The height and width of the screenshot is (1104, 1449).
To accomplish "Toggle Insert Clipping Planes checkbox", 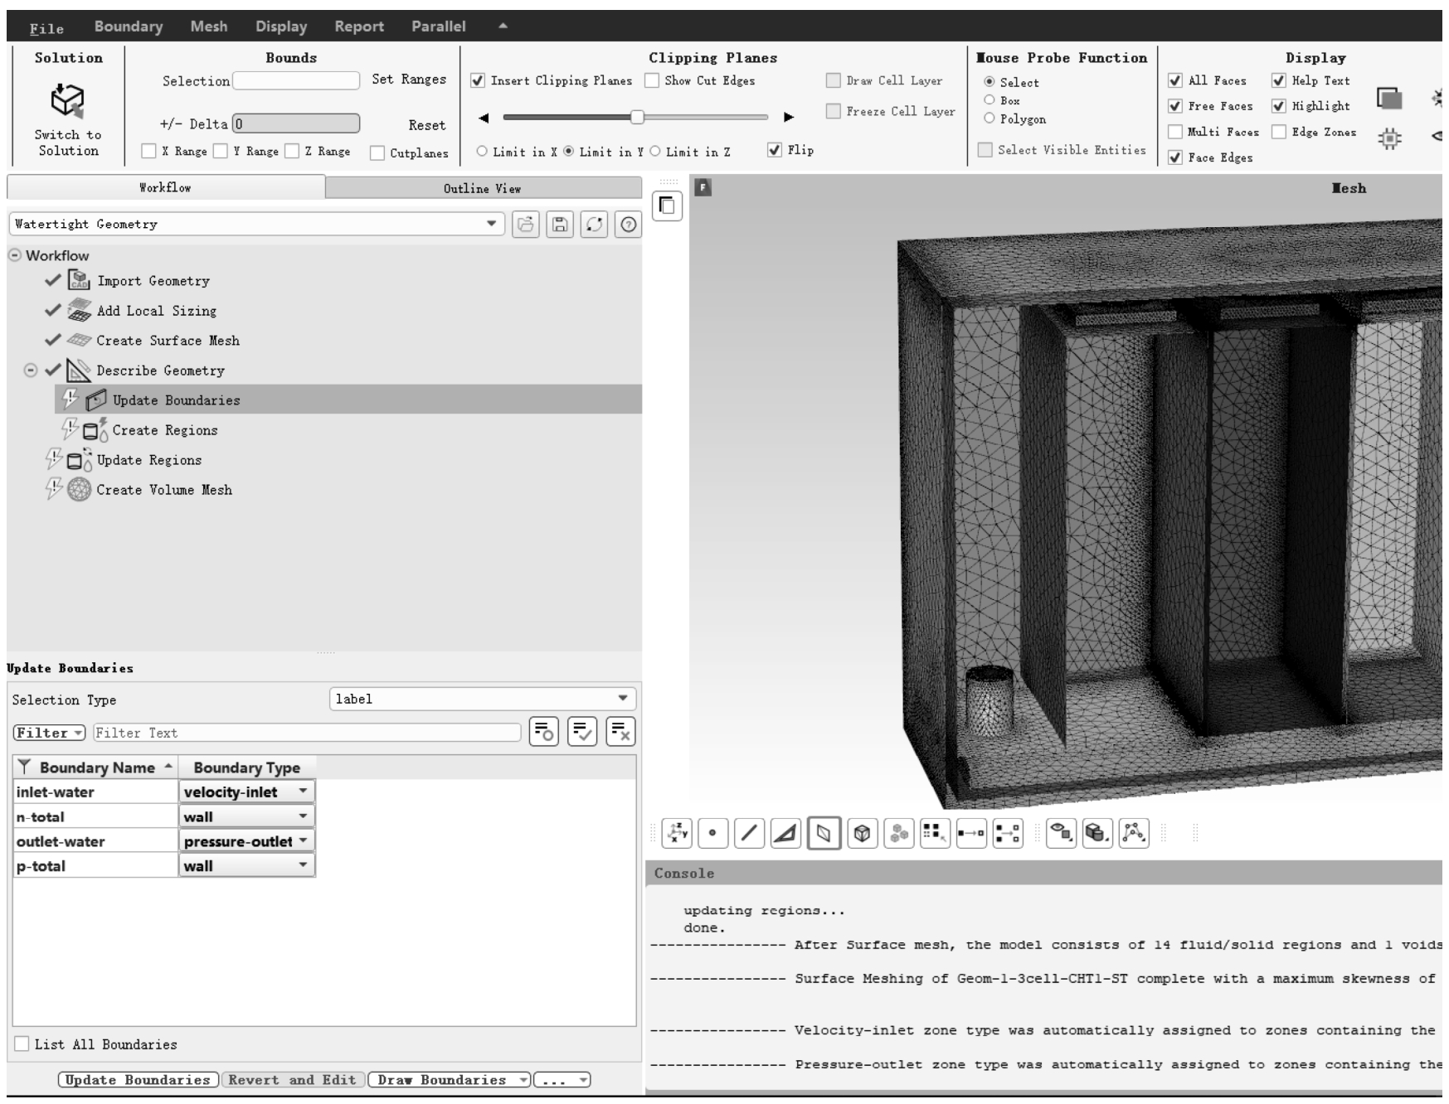I will point(478,80).
